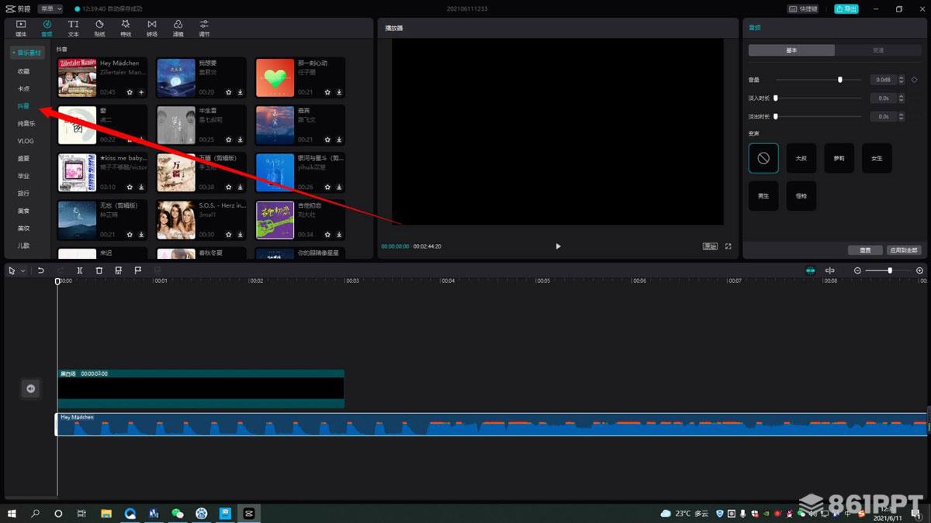Select the no voice-change option icon
Screen dimensions: 931x523
pyautogui.click(x=763, y=158)
